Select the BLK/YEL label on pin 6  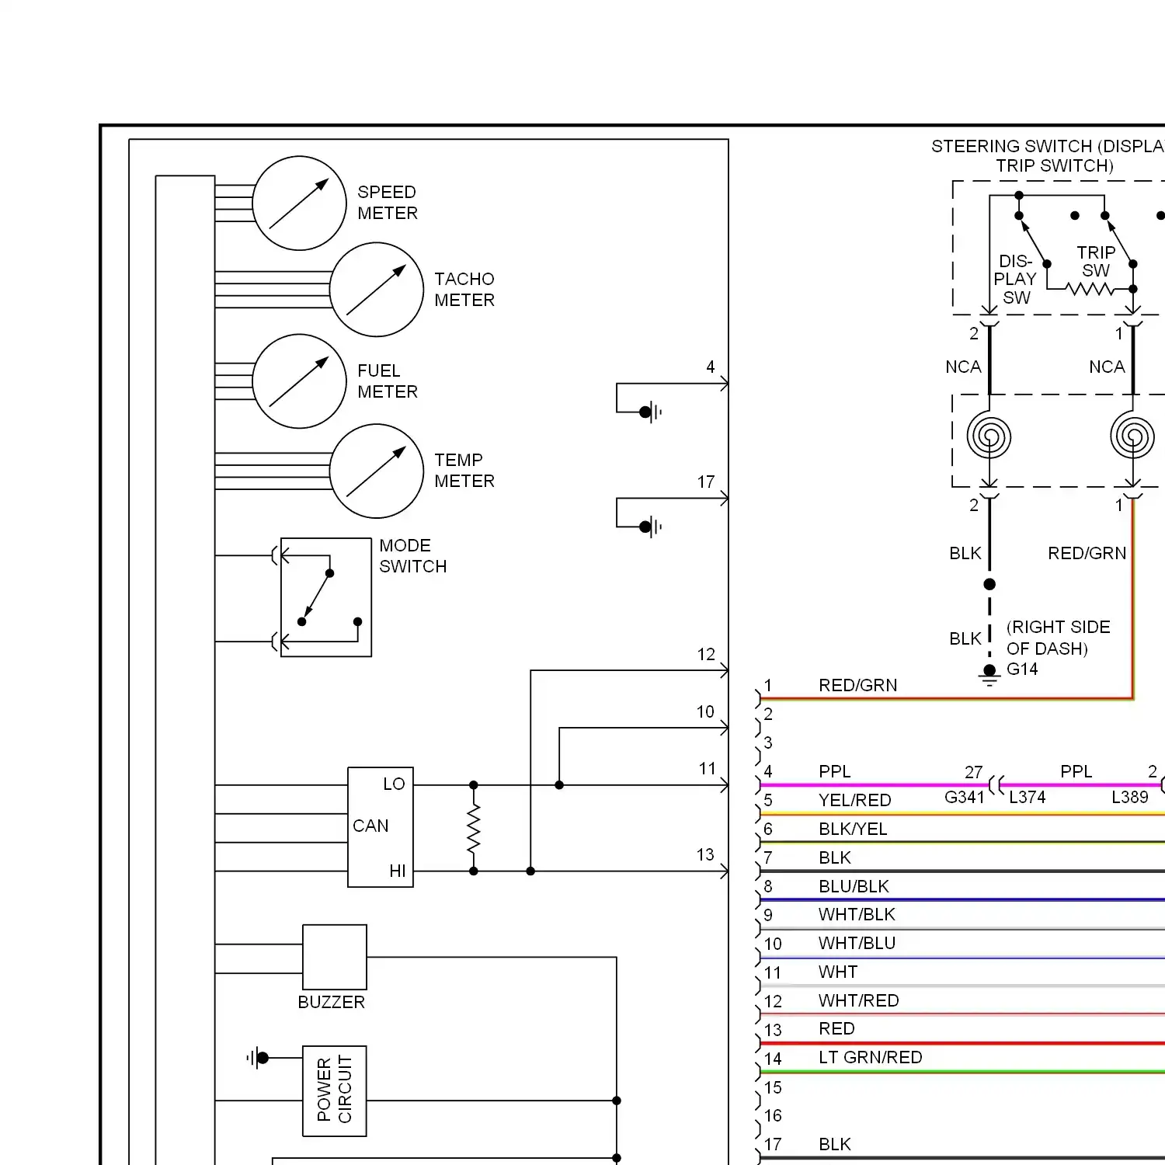(x=853, y=829)
